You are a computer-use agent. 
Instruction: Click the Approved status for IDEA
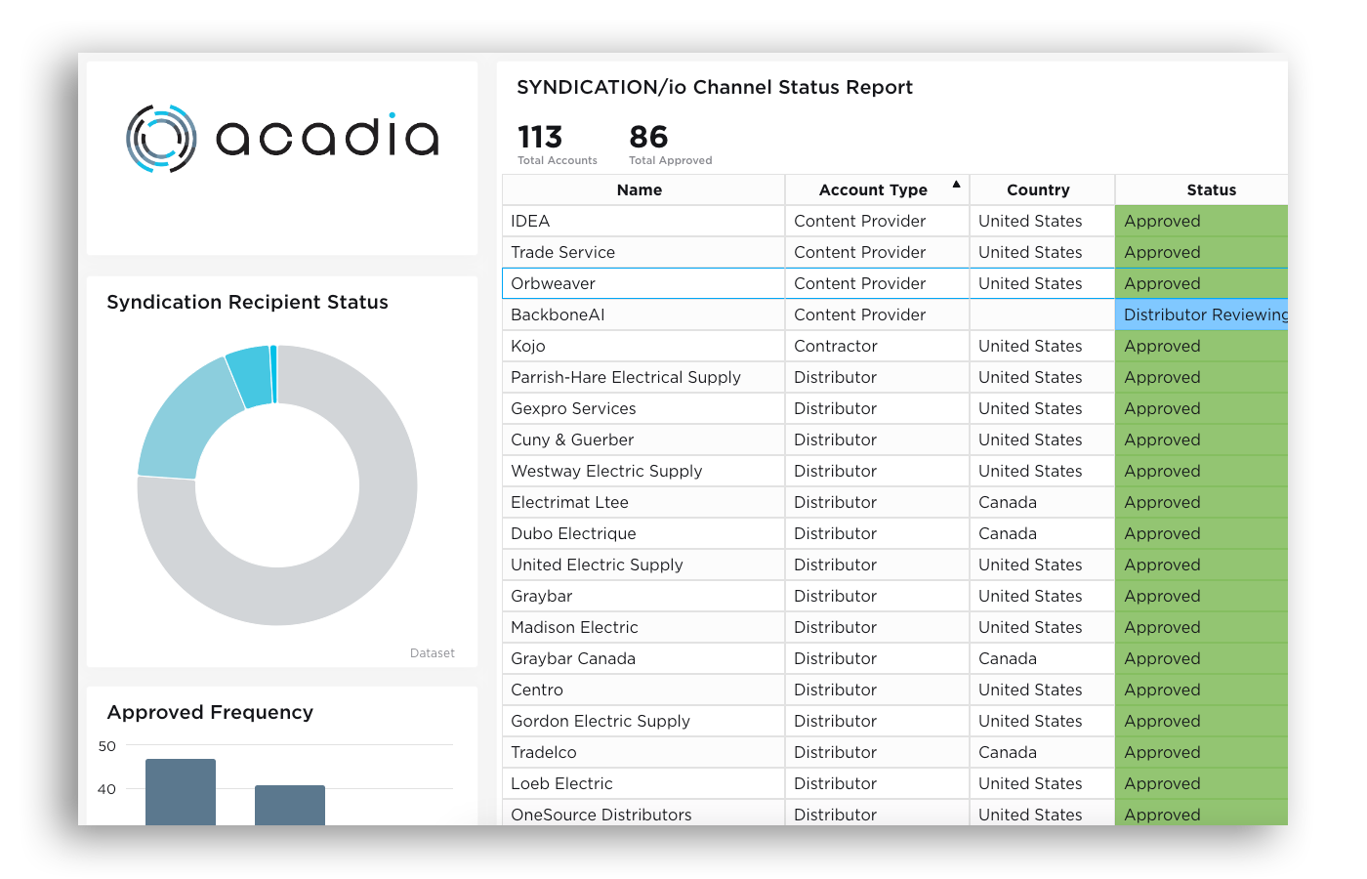1162,222
